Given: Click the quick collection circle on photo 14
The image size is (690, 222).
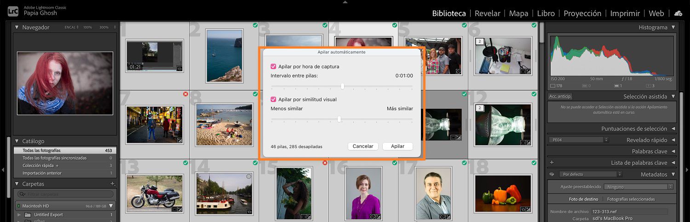Looking at the screenshot, I should point(248,177).
